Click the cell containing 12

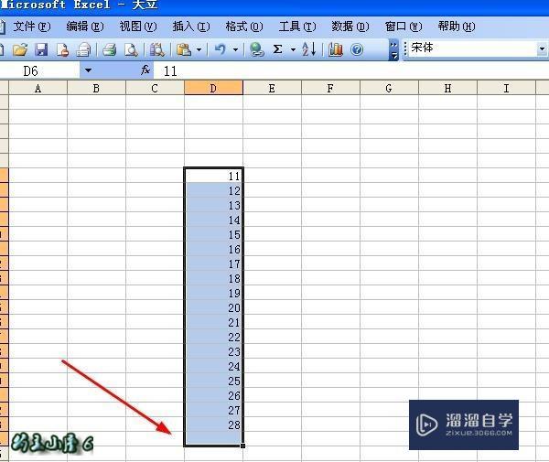tap(213, 190)
